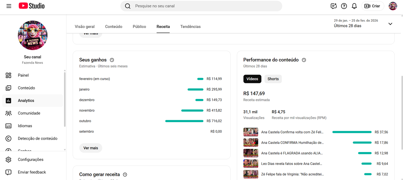
Task: Open the Ana Castela Confirma volta video thumbnail
Action: (x=251, y=132)
